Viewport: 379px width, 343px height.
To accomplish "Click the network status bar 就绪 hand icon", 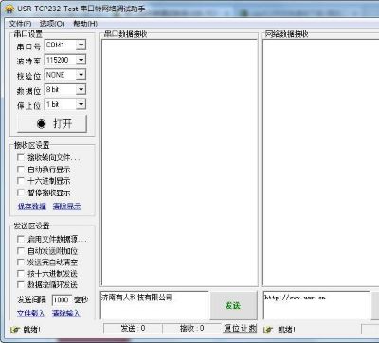I will pos(269,330).
